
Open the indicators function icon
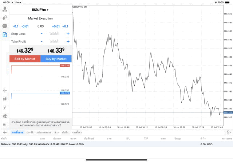tap(5, 107)
